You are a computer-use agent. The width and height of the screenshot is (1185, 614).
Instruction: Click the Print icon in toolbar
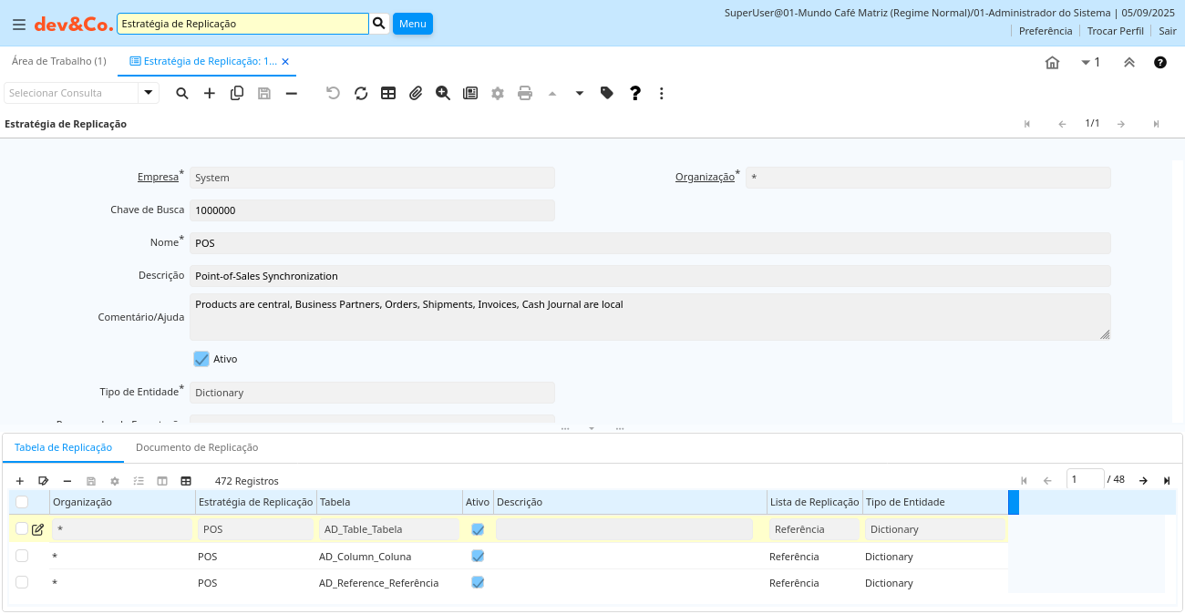pyautogui.click(x=525, y=93)
